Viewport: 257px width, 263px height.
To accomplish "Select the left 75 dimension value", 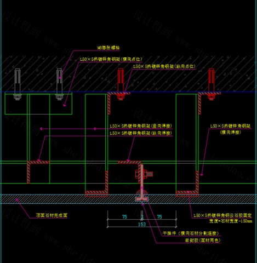I will coord(124,217).
